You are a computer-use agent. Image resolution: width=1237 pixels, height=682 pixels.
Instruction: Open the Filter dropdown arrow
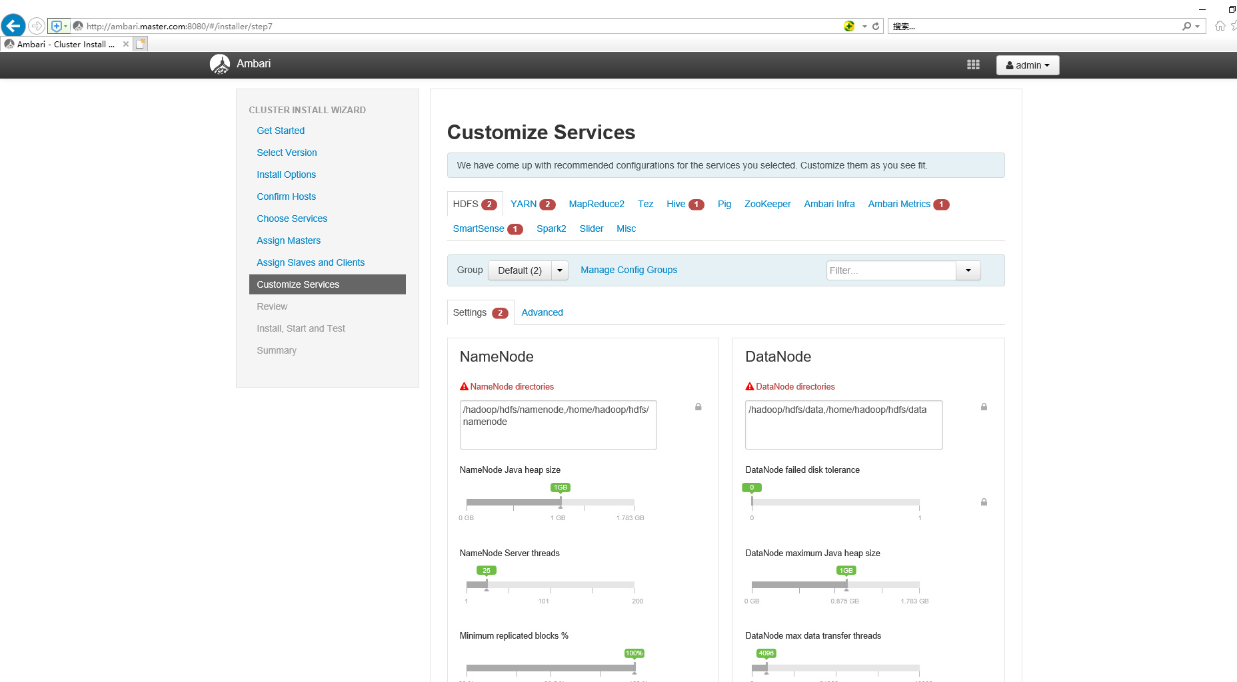pos(968,270)
